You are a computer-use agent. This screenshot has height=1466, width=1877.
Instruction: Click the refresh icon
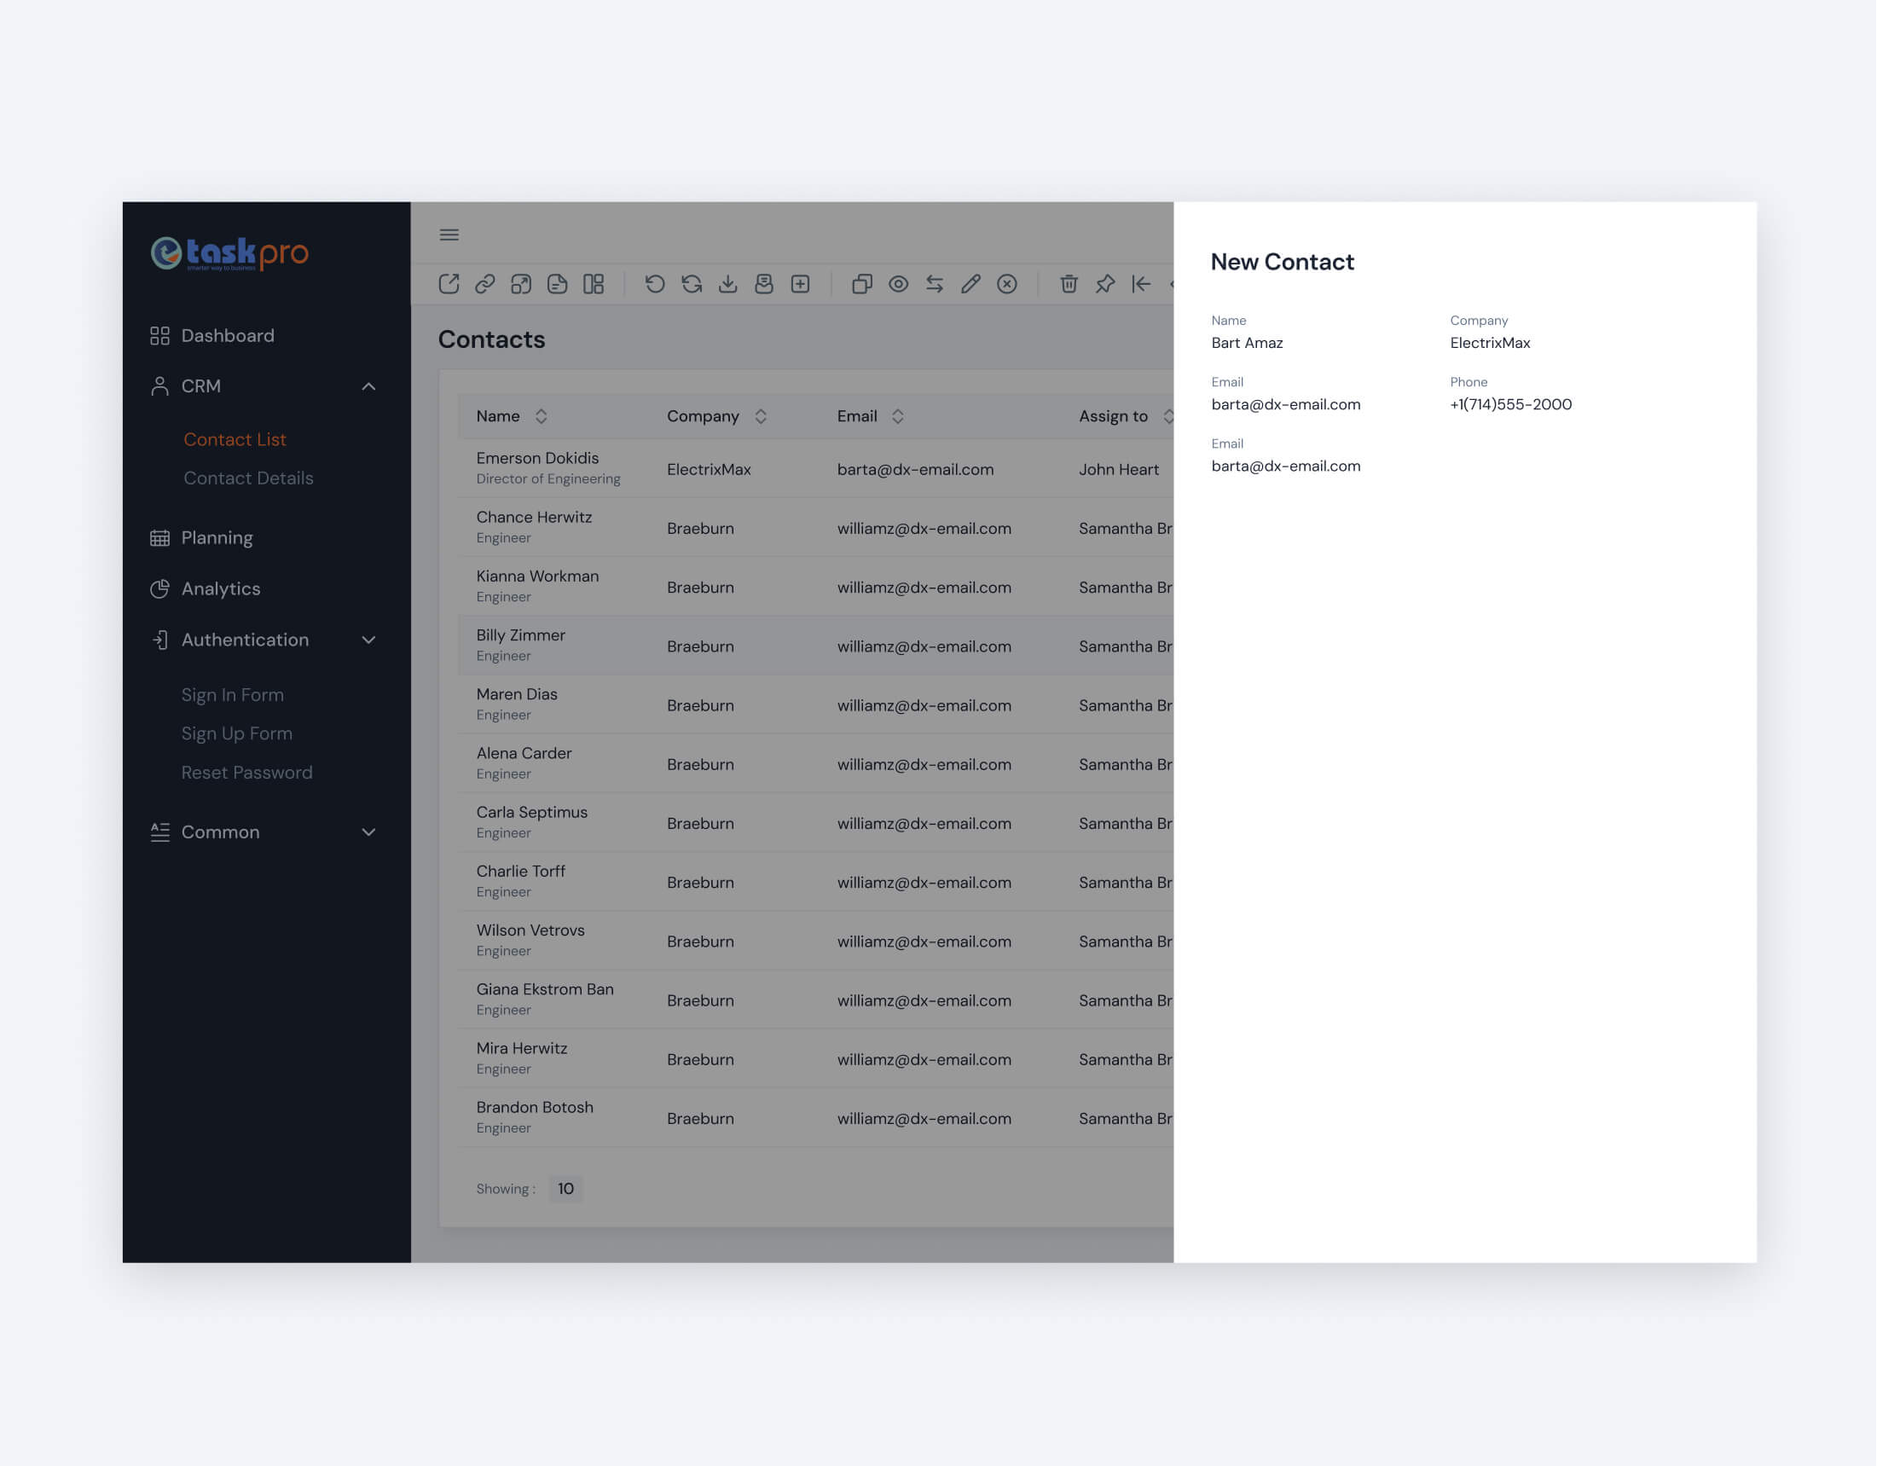click(x=692, y=284)
